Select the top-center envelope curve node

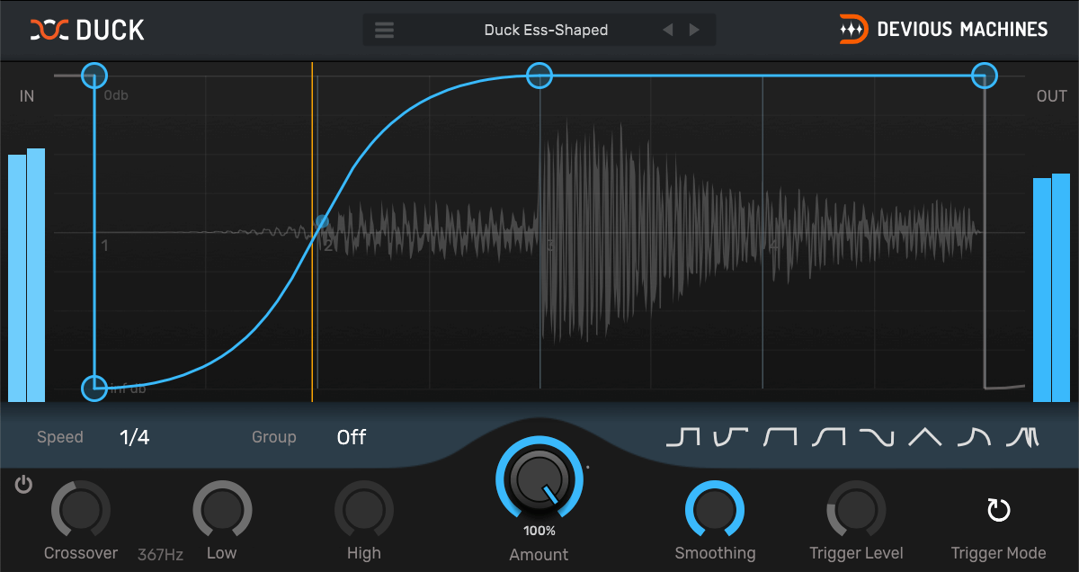[x=539, y=76]
